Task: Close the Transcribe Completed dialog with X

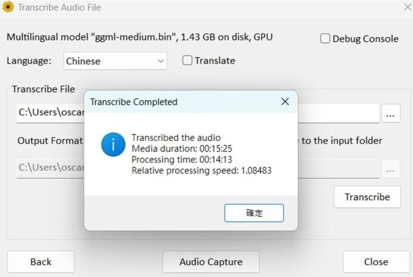Action: 285,102
